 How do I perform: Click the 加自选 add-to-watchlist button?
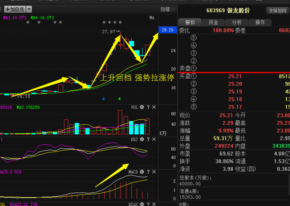15,9
